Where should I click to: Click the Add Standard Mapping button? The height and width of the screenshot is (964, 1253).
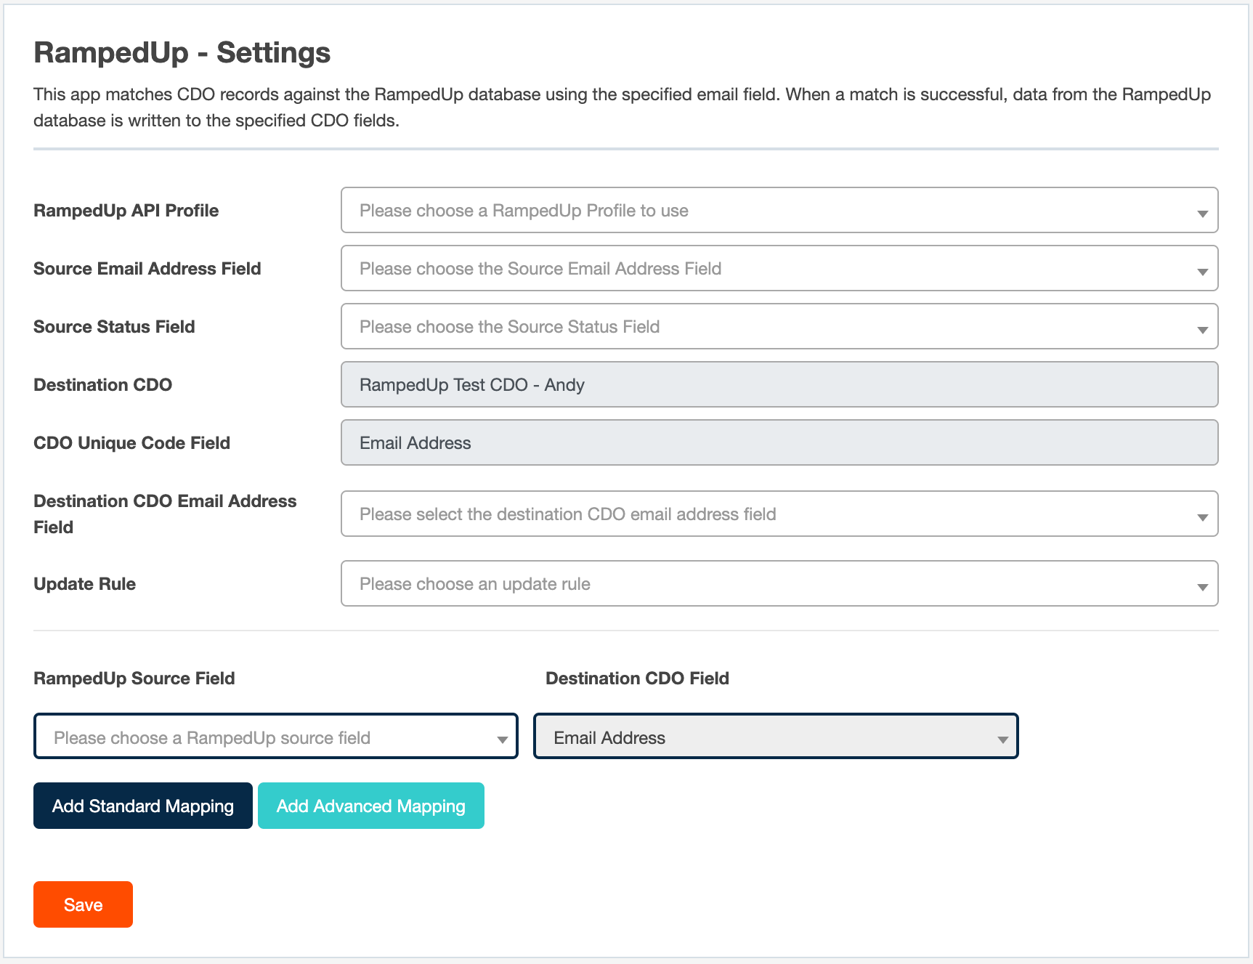click(x=143, y=806)
